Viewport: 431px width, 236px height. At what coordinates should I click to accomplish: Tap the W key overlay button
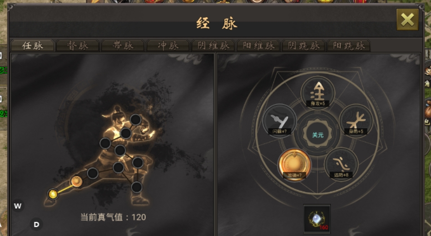click(18, 206)
